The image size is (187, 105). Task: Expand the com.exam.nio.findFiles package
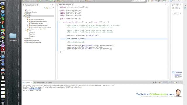click(x=28, y=20)
